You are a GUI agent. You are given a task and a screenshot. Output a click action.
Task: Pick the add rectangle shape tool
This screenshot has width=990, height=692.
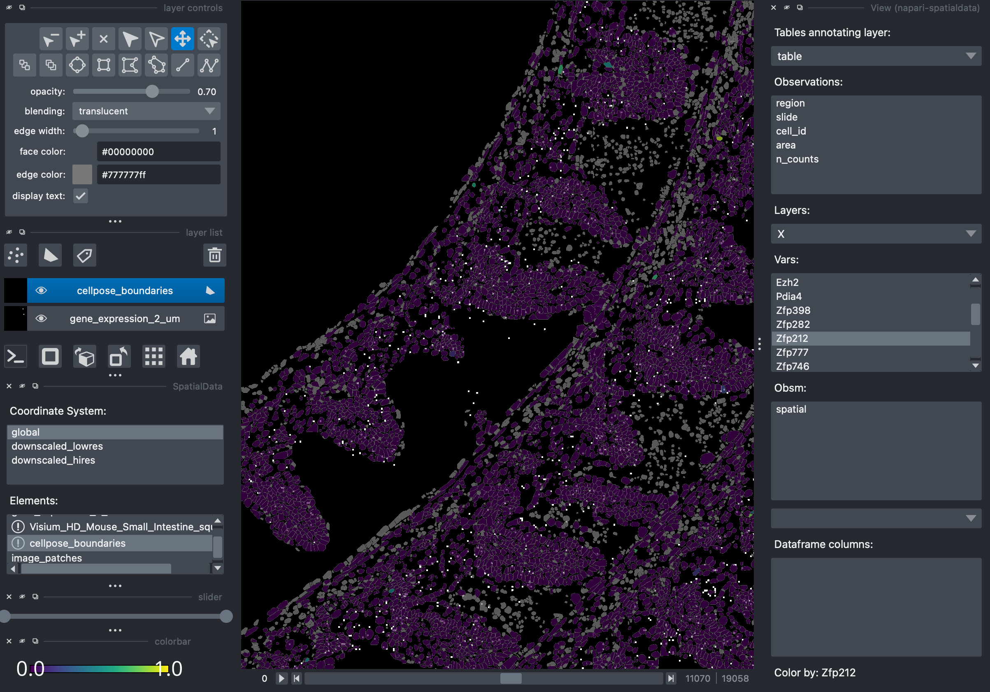coord(103,65)
